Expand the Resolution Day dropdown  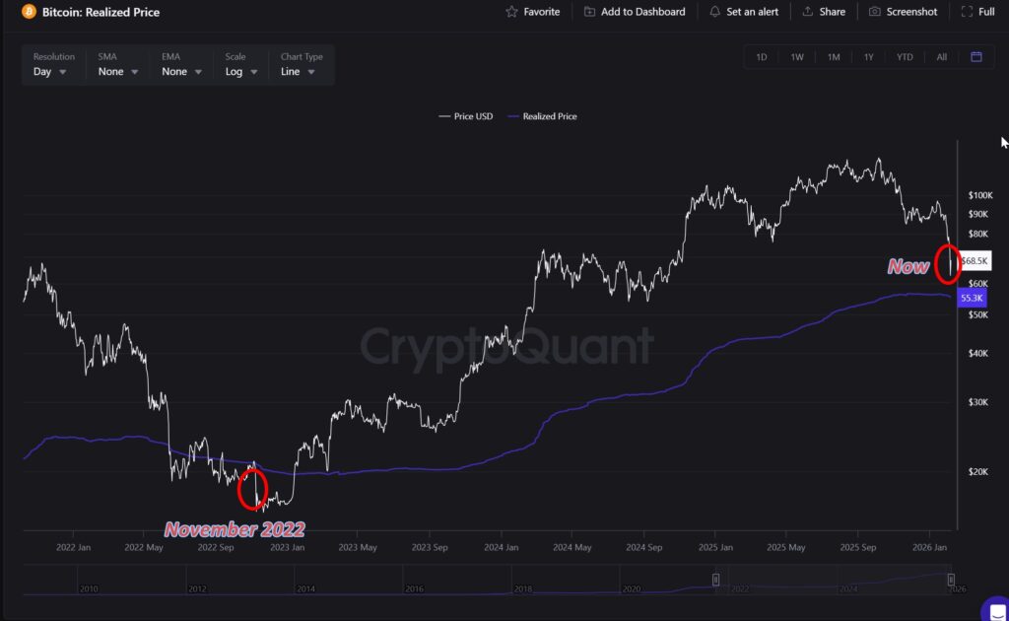click(50, 72)
